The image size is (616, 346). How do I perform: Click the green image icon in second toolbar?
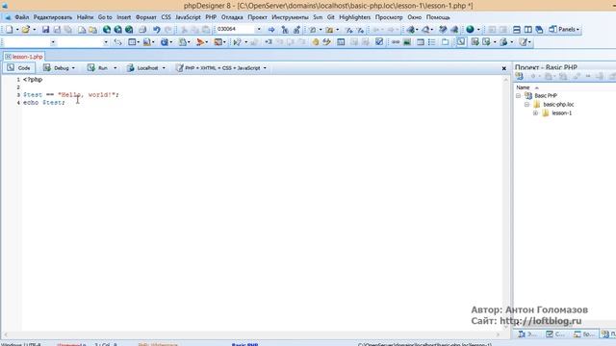point(407,42)
